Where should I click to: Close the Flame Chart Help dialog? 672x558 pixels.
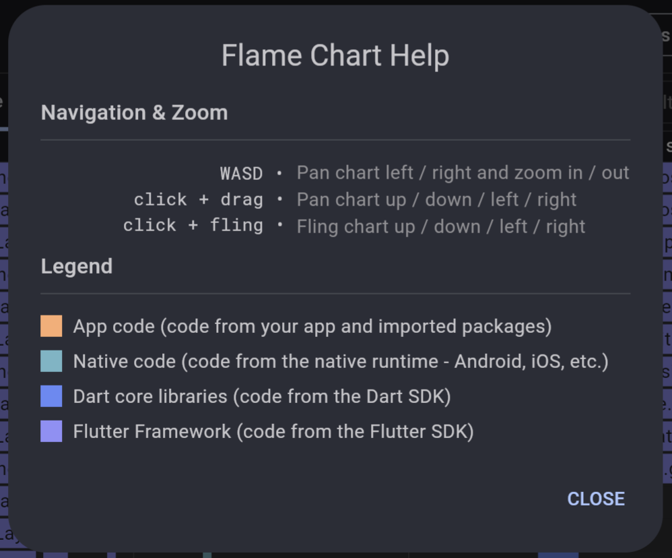[x=595, y=499]
